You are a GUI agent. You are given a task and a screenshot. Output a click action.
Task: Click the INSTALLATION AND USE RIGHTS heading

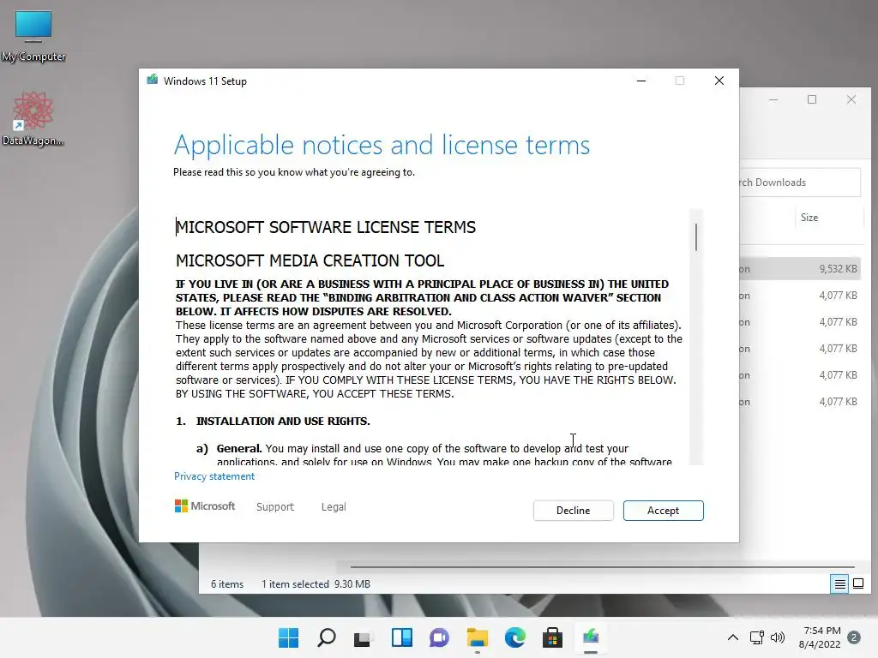point(283,421)
